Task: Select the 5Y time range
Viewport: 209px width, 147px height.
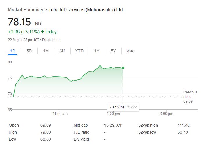Action: pos(113,51)
